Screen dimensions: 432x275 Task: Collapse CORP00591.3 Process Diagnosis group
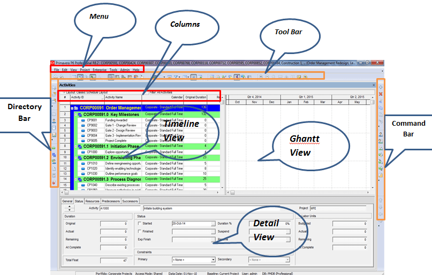[76, 179]
